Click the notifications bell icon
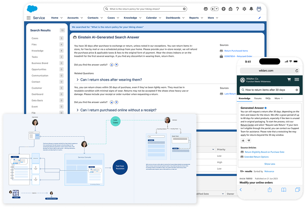The width and height of the screenshot is (305, 208). (x=251, y=9)
